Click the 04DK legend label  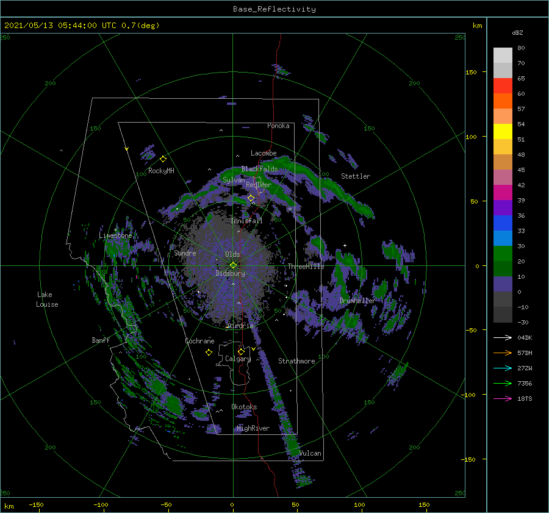click(525, 337)
